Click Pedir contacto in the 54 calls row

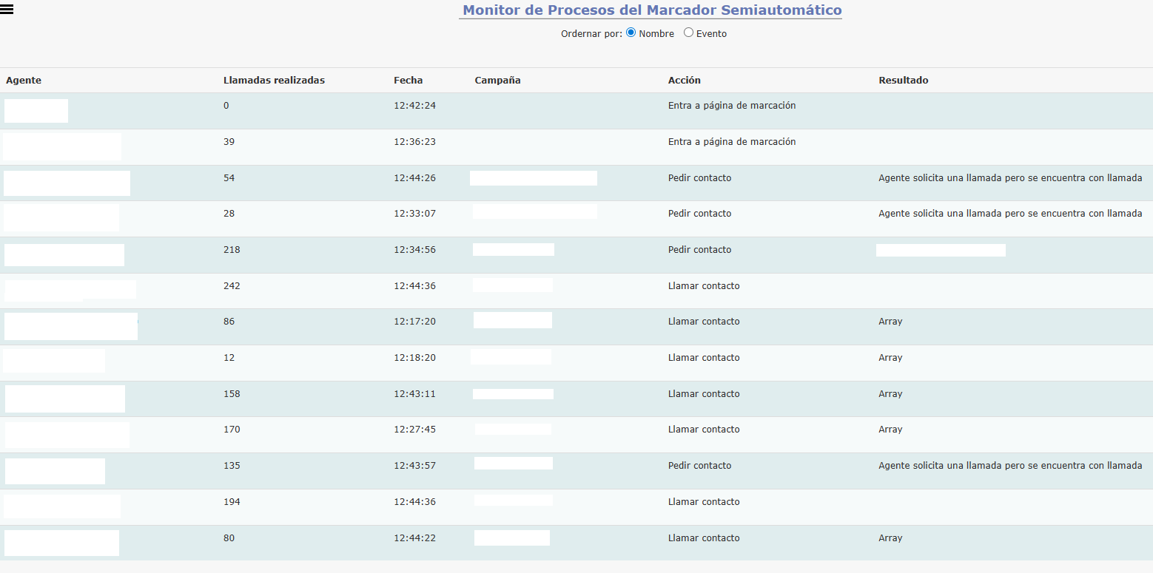(699, 178)
